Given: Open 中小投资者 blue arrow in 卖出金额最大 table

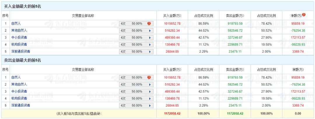Looking at the screenshot, I should [x=149, y=92].
